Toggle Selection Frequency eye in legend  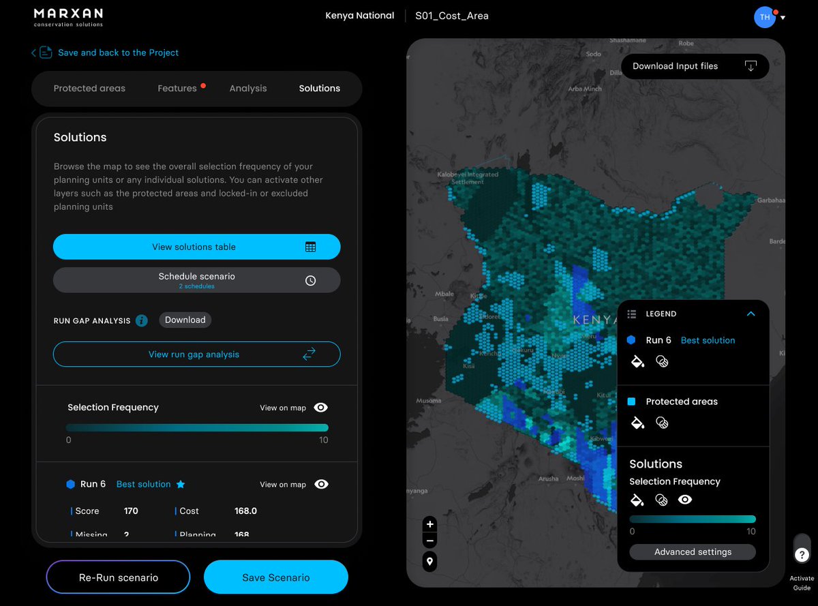[x=685, y=500]
